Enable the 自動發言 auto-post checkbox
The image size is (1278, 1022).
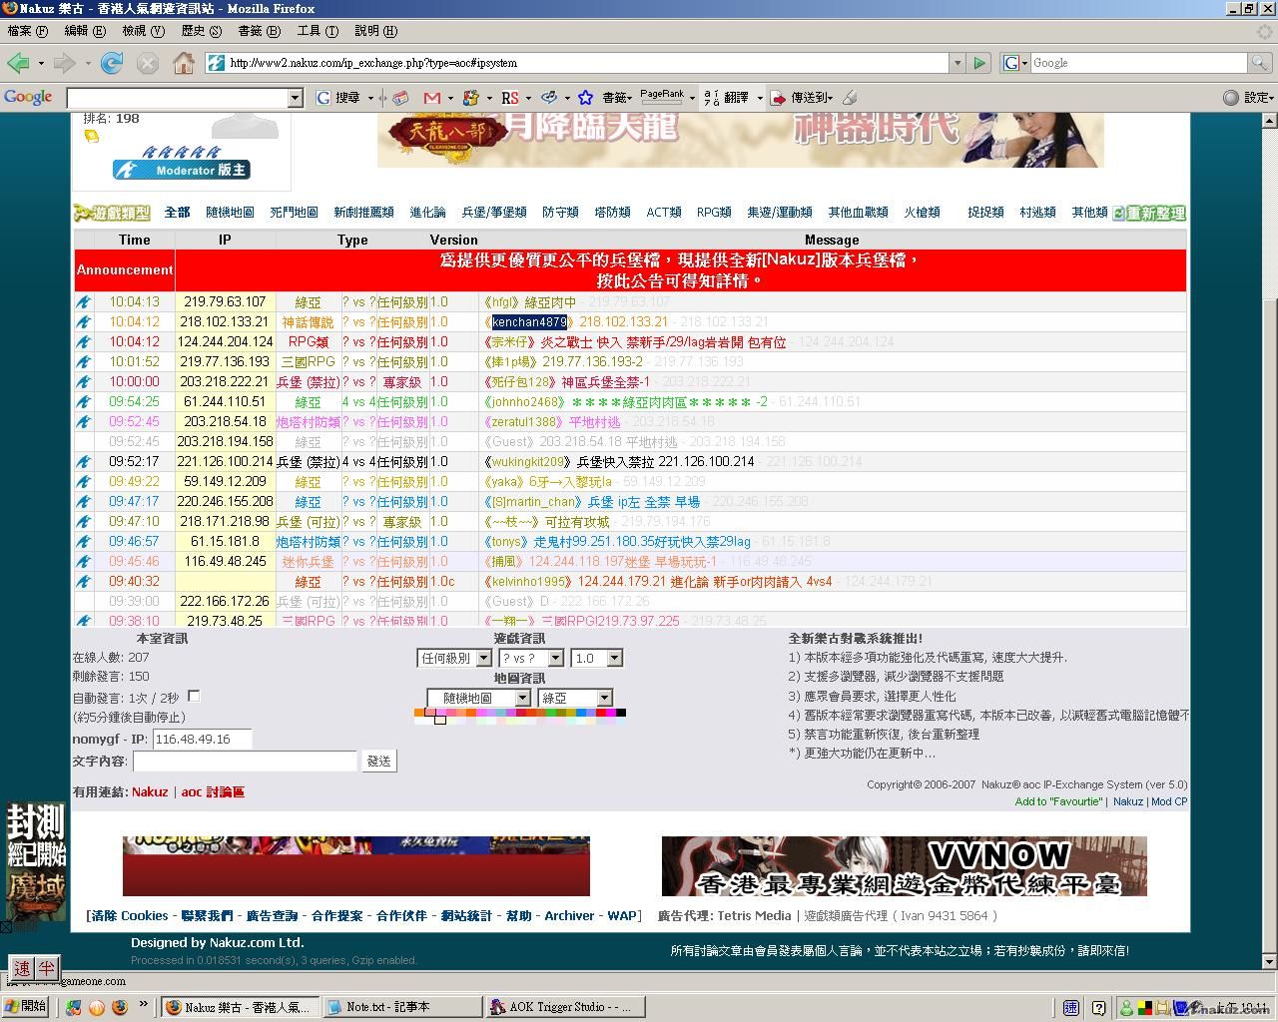pos(194,696)
